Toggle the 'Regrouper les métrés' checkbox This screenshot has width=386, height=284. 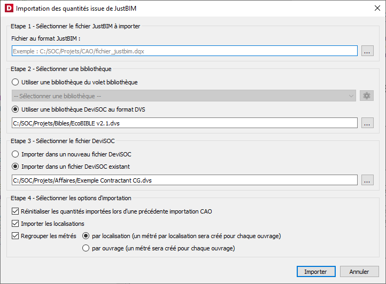pos(15,236)
